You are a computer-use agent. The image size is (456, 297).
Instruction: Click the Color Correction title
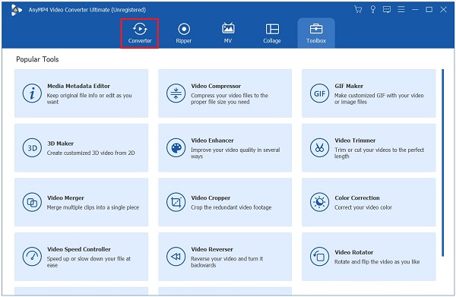coord(357,197)
